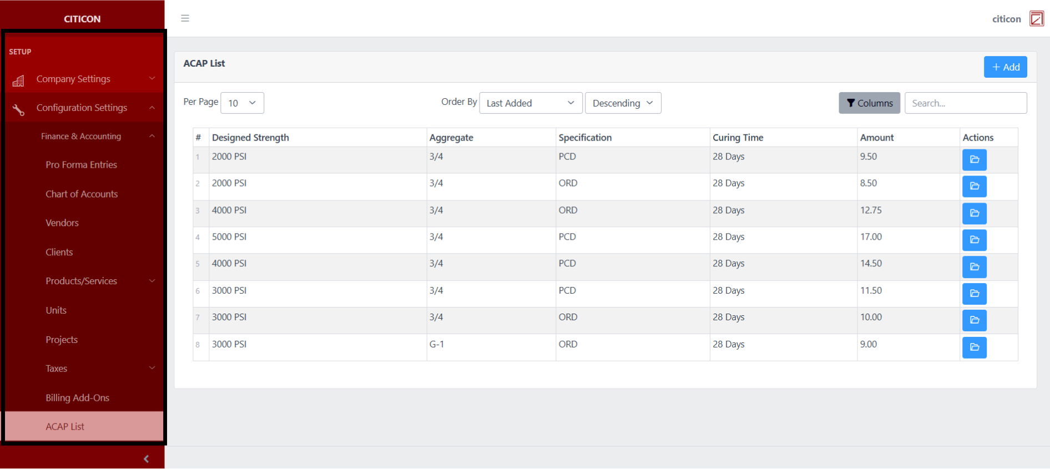Click into the Search field
1050x469 pixels.
click(x=965, y=103)
